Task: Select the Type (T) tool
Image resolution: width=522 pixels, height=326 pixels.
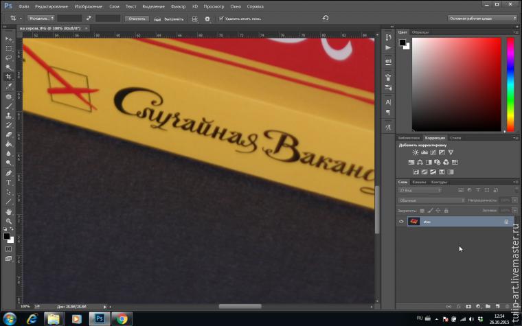Action: pyautogui.click(x=9, y=183)
